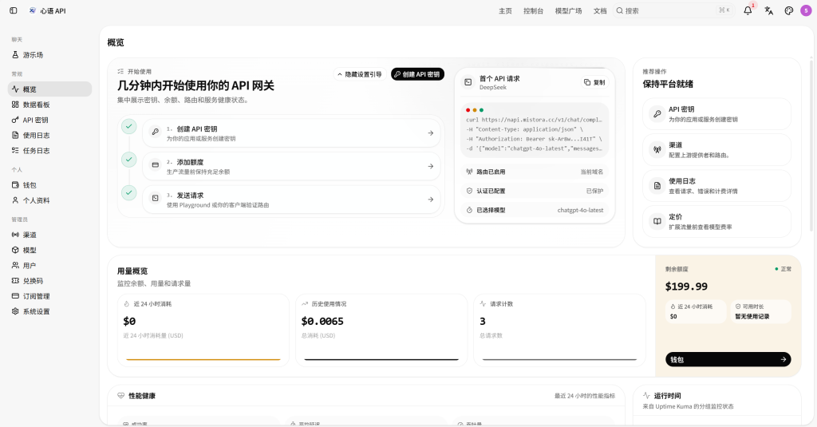Click the 用户 sidebar users icon

pyautogui.click(x=15, y=265)
